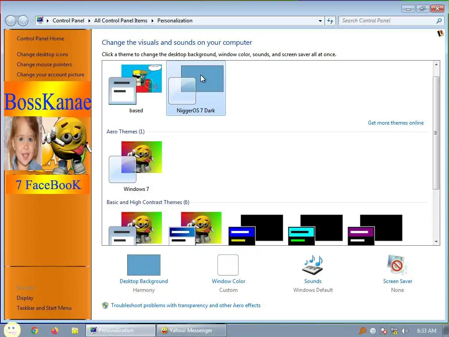Open the Display link in sidebar
Screen dimensions: 449x337
point(25,298)
